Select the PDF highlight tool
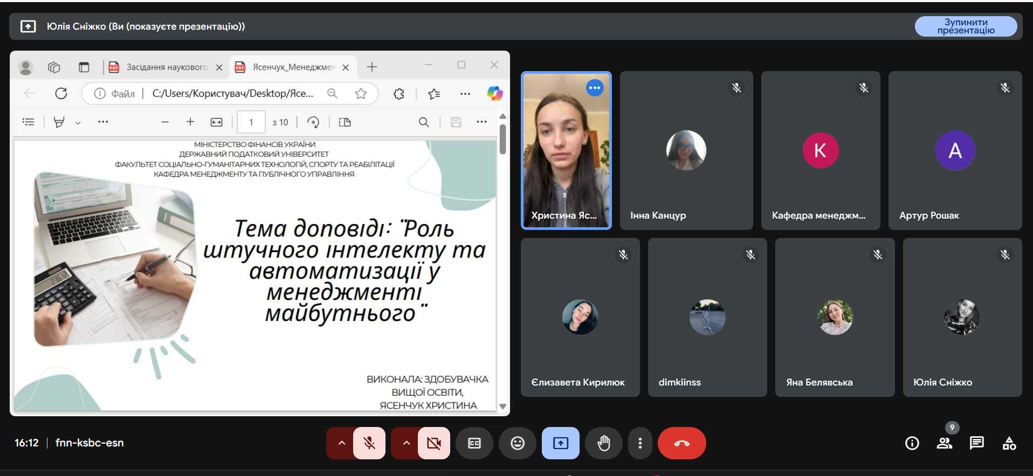Viewport: 1033px width, 476px height. (x=59, y=122)
